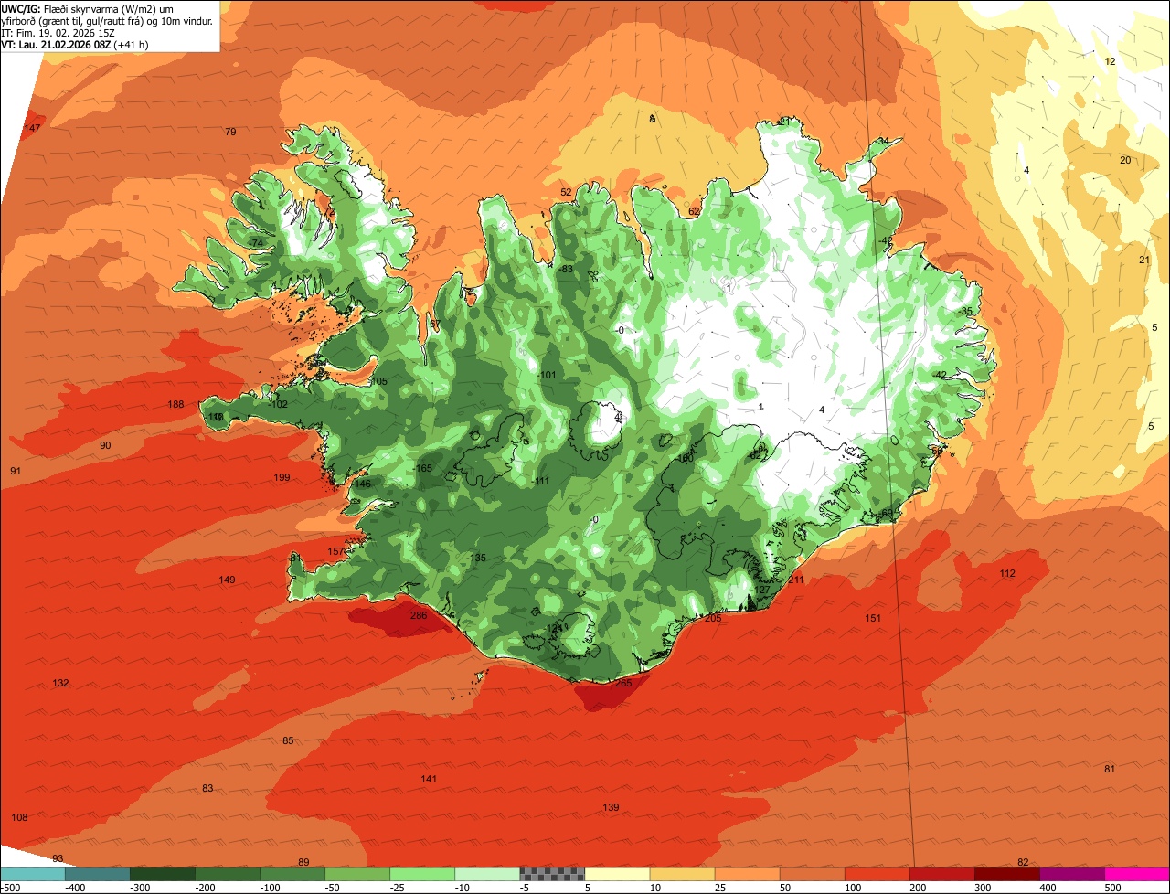Click the flux value 286 on the map
Viewport: 1170px width, 894px height.
coord(419,615)
